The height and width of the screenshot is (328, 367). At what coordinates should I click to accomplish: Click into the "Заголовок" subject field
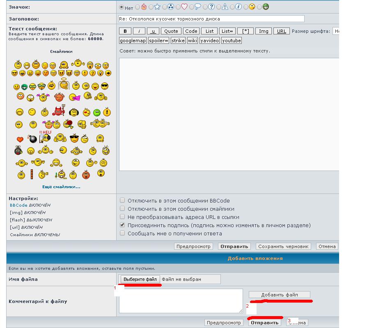click(x=211, y=19)
